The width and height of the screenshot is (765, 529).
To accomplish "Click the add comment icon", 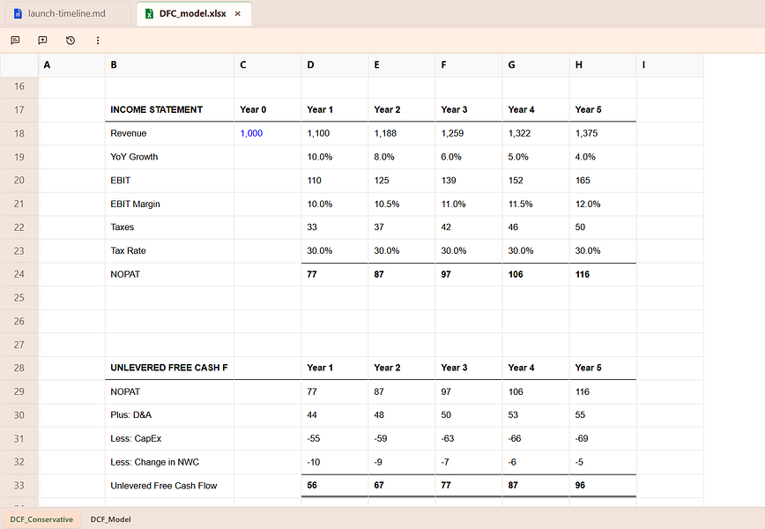I will pyautogui.click(x=42, y=40).
